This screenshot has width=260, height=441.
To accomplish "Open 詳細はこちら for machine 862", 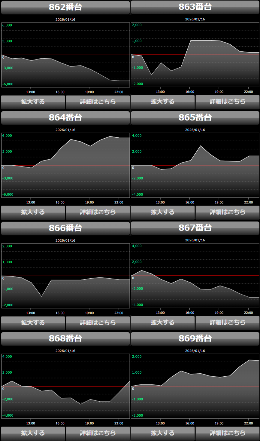I will tap(98, 102).
